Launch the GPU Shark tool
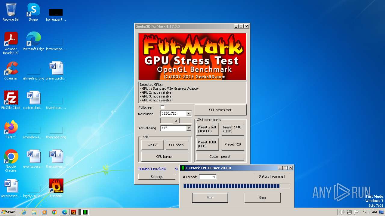Image resolution: width=385 pixels, height=216 pixels. pos(177,145)
